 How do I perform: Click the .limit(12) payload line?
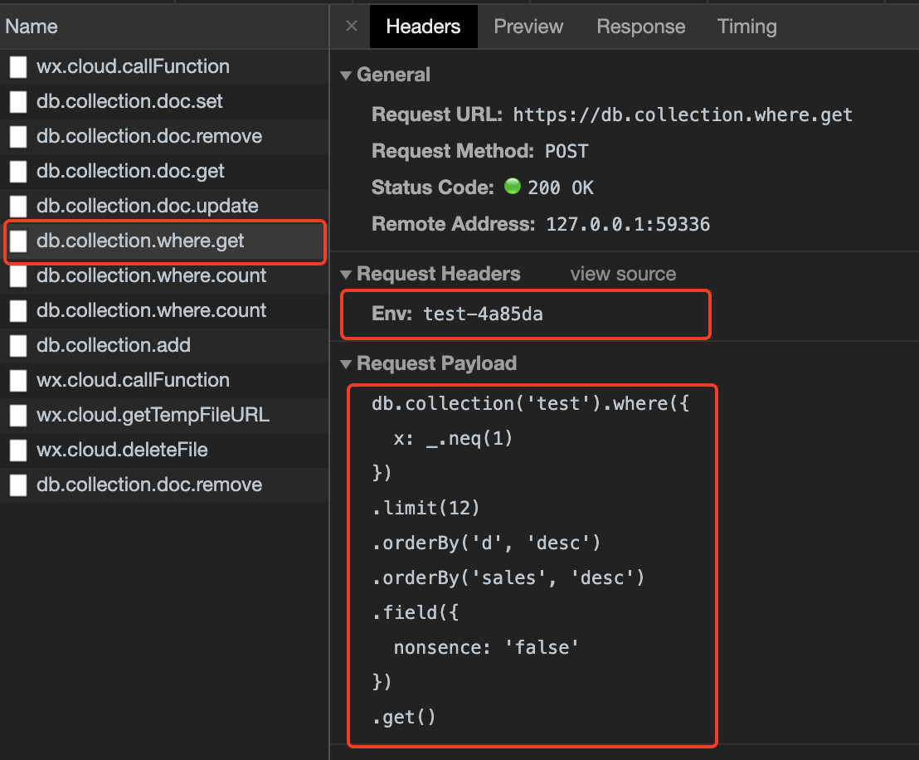coord(426,508)
